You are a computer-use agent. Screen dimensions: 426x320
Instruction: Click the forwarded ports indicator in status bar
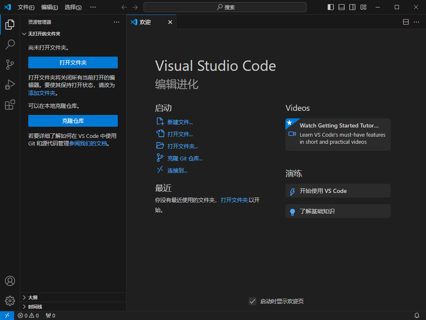(x=50, y=316)
